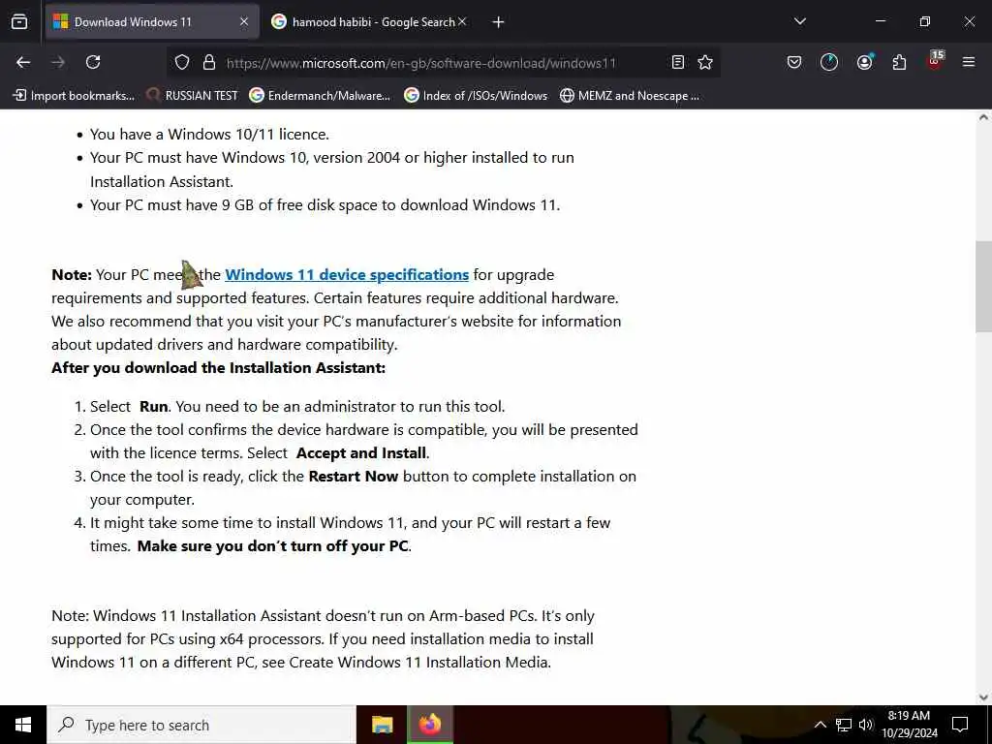
Task: Open File Explorer from taskbar
Action: click(x=382, y=725)
